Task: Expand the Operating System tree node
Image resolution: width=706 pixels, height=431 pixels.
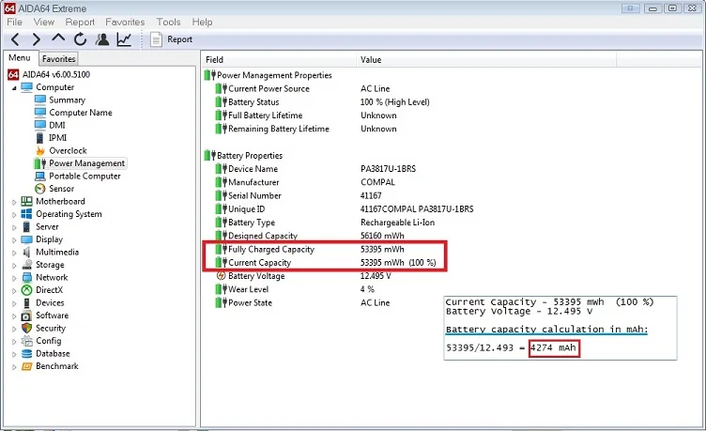Action: 14,215
